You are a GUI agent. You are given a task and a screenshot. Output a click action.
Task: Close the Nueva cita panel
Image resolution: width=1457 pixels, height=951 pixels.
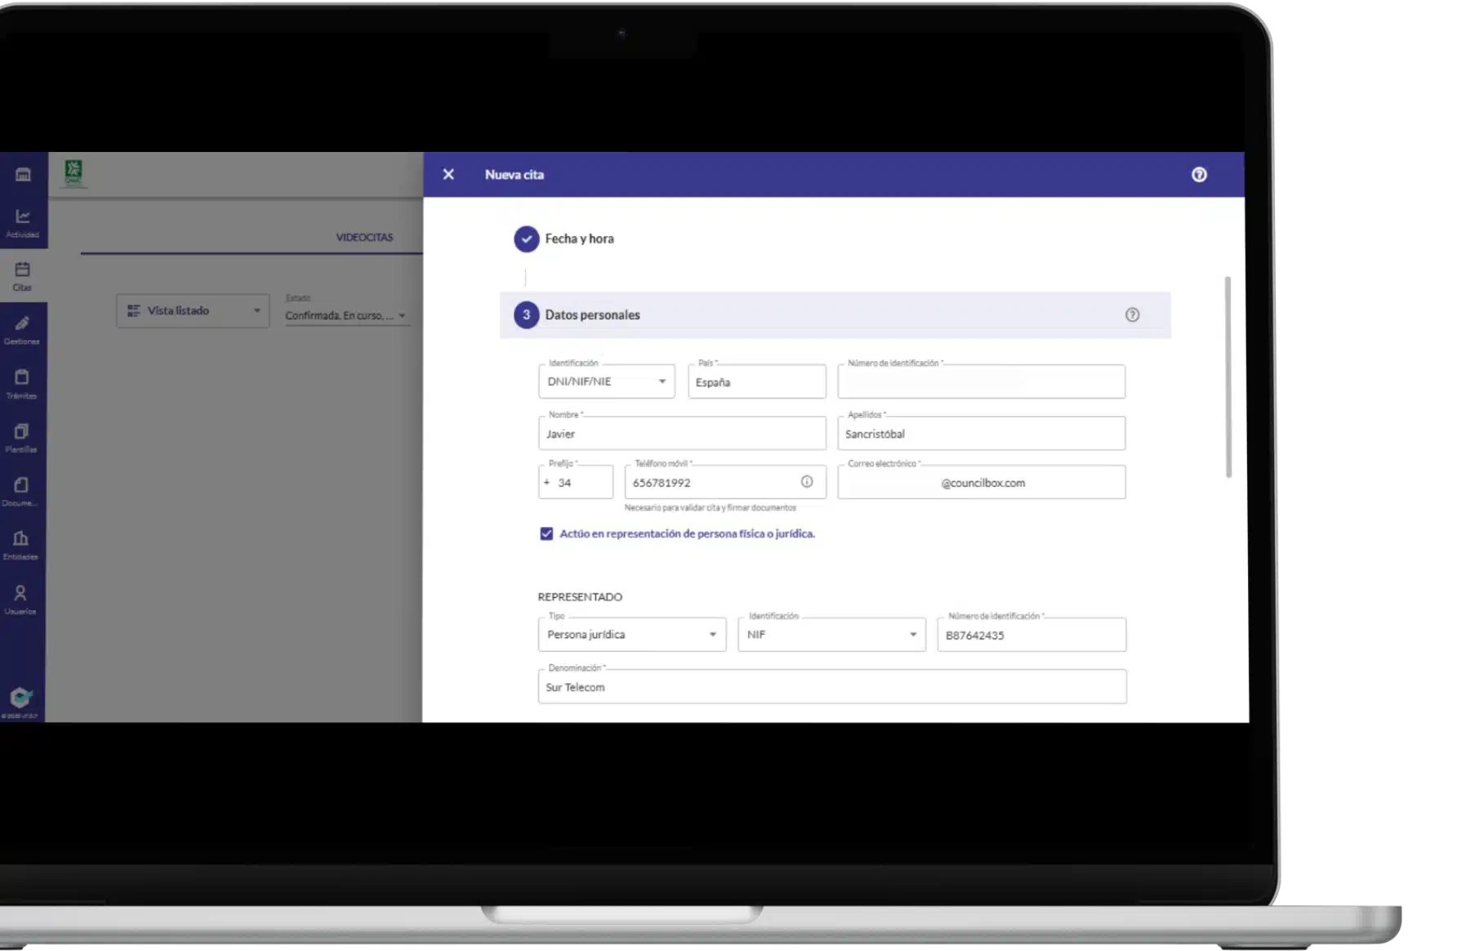tap(448, 174)
